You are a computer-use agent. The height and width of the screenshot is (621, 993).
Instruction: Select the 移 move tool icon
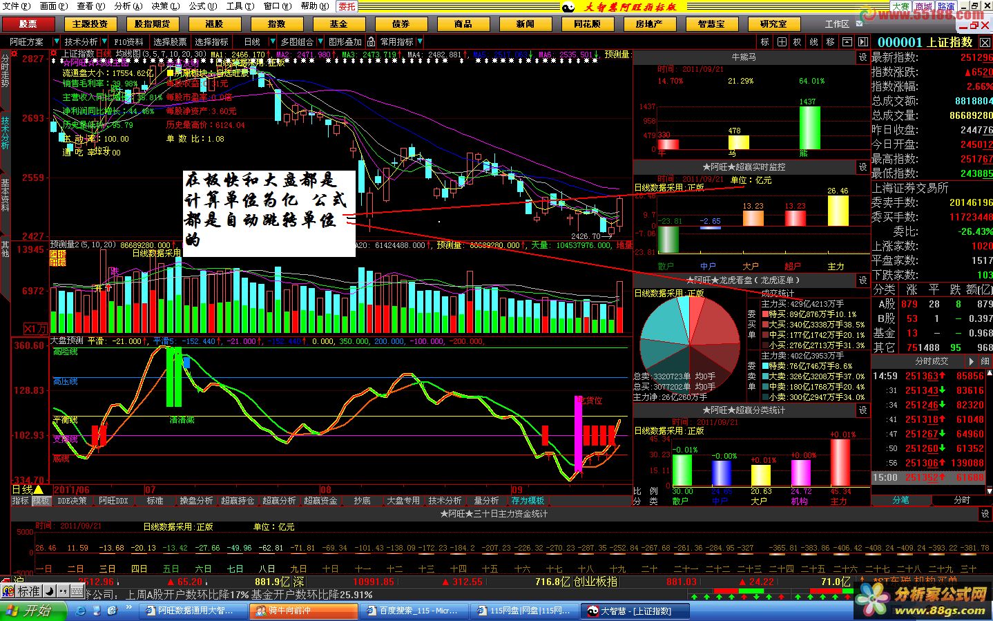[830, 42]
